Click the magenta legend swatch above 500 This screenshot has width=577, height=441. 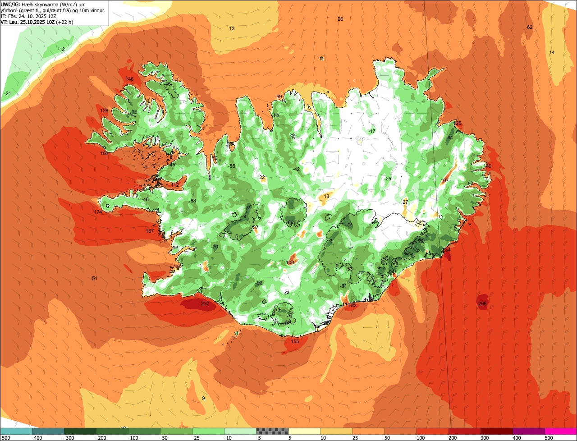tap(560, 431)
